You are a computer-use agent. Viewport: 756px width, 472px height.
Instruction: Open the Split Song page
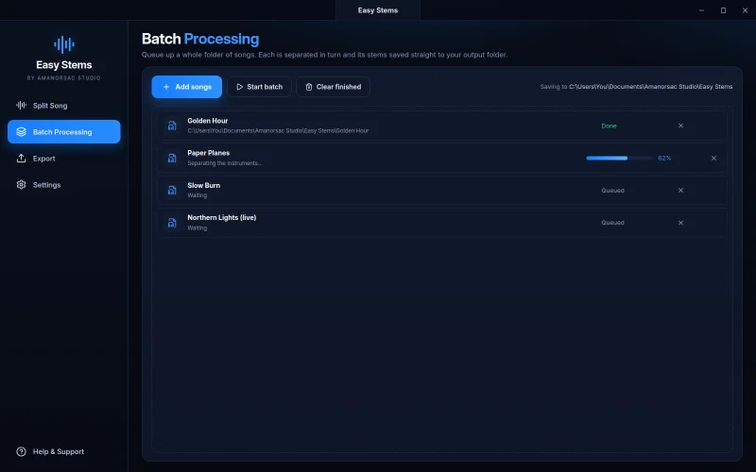63,106
